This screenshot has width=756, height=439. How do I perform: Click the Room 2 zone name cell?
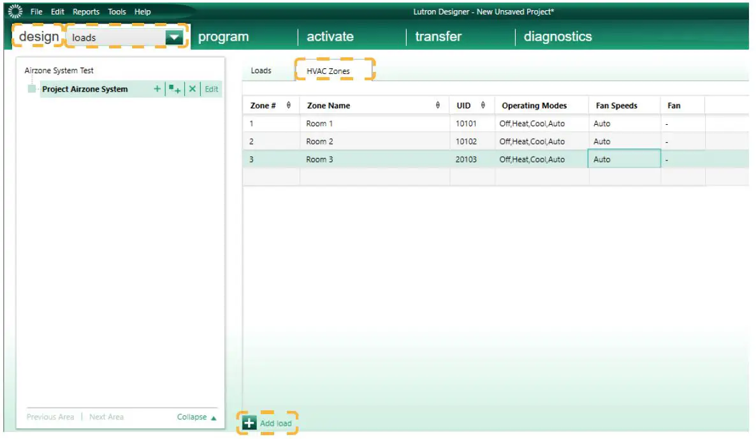click(375, 141)
